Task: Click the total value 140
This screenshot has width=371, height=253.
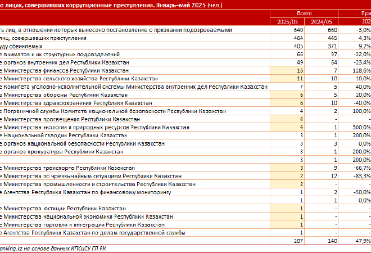Action: (332, 241)
